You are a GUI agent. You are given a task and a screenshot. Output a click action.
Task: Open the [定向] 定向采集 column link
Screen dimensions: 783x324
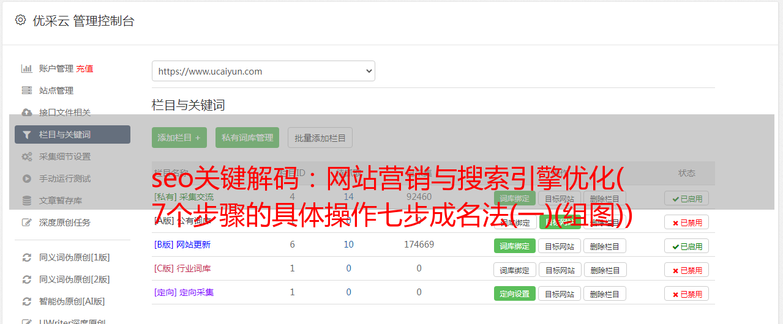pyautogui.click(x=184, y=292)
